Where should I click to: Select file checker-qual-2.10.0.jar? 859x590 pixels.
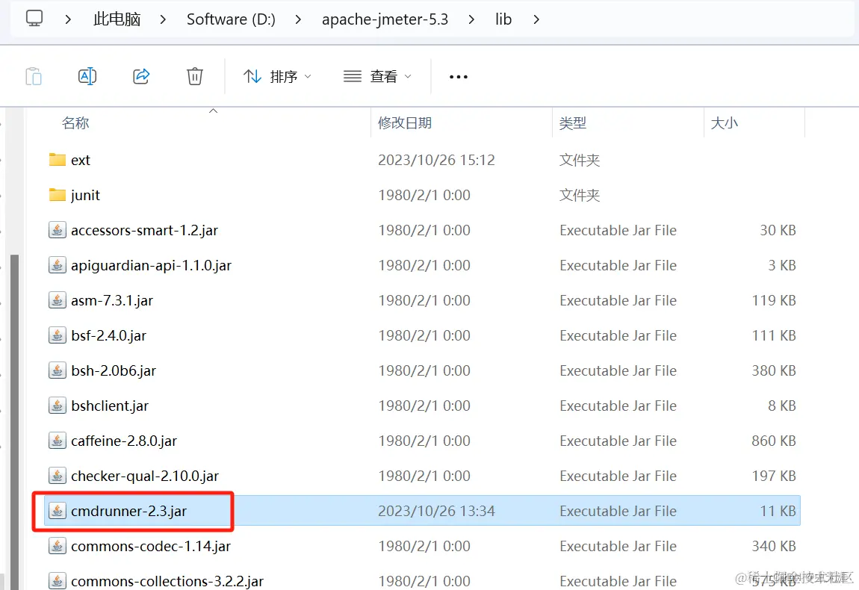(145, 476)
